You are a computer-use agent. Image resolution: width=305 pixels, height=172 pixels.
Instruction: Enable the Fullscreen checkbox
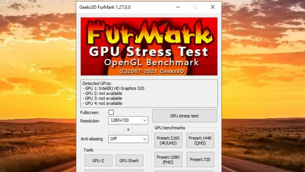111,112
